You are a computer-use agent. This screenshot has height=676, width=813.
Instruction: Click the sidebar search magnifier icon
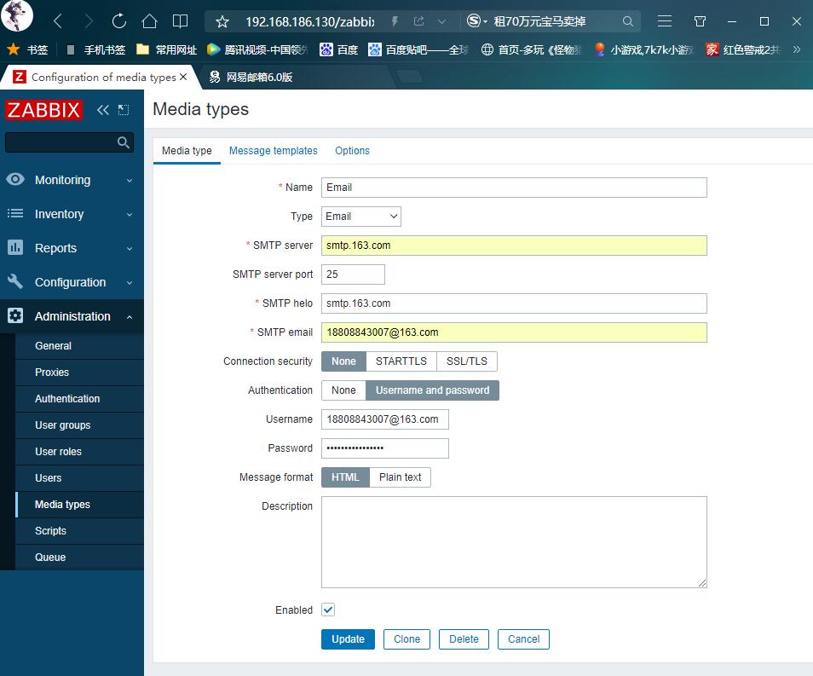point(123,142)
